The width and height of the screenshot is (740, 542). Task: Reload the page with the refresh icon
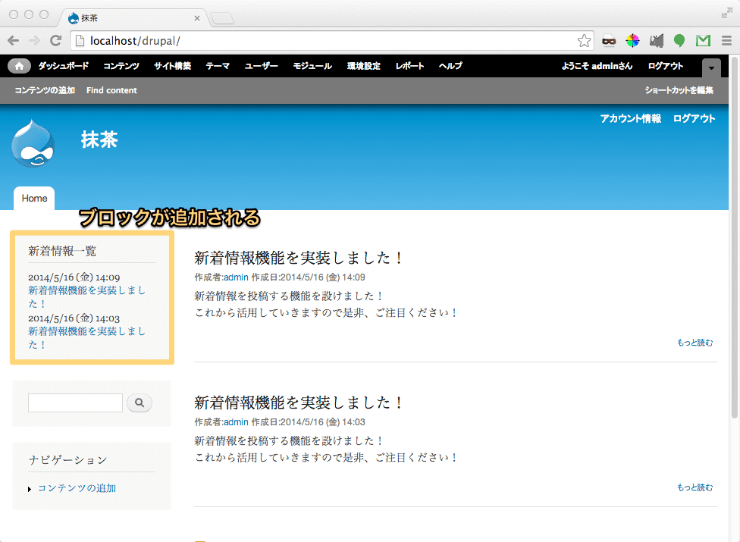coord(55,41)
